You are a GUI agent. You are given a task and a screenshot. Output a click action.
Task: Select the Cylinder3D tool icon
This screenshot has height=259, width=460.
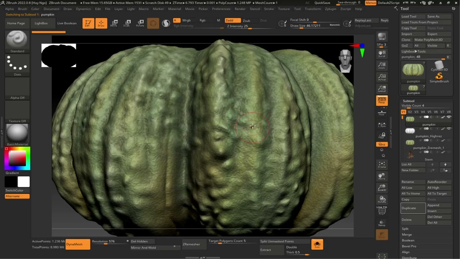tap(439, 66)
